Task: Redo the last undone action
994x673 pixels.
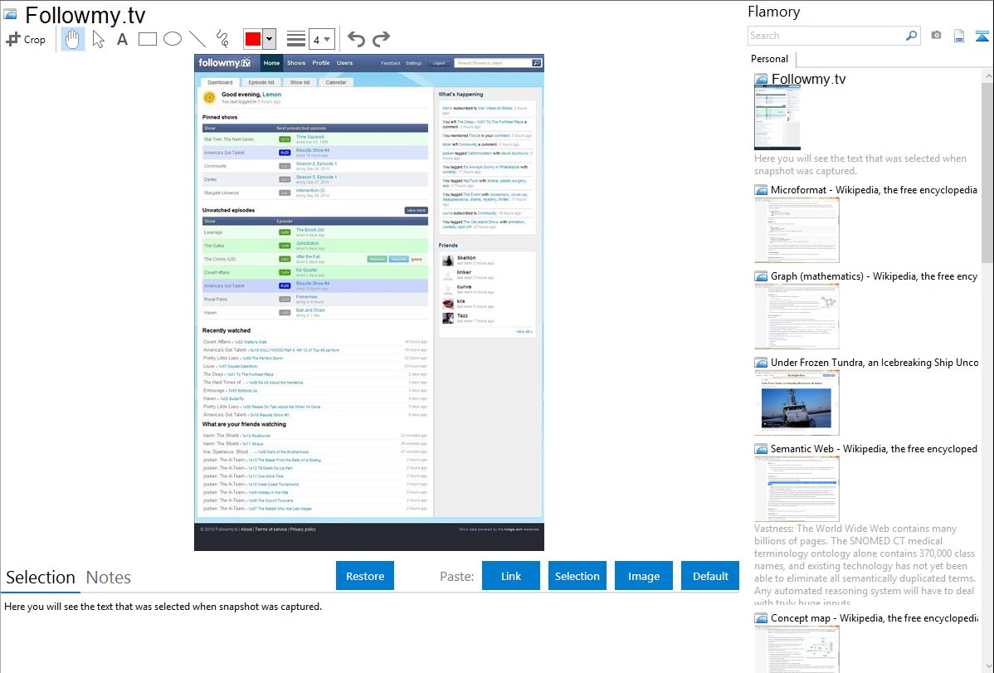Action: coord(381,39)
